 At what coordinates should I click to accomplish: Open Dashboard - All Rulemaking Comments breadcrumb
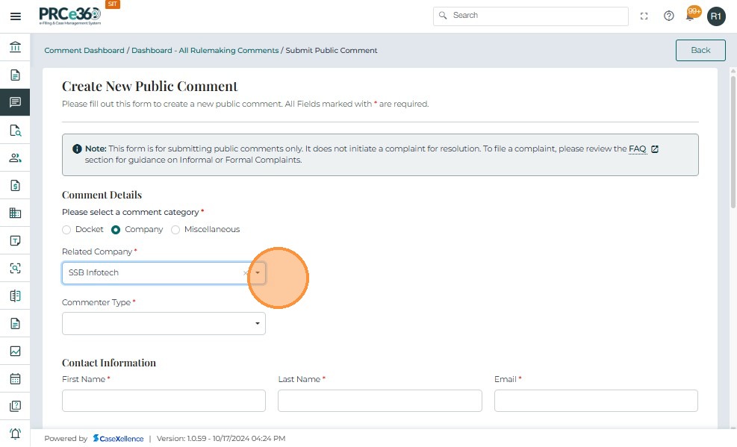205,51
